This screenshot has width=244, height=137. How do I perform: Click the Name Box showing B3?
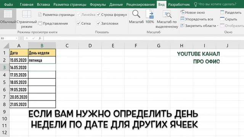pos(8,38)
